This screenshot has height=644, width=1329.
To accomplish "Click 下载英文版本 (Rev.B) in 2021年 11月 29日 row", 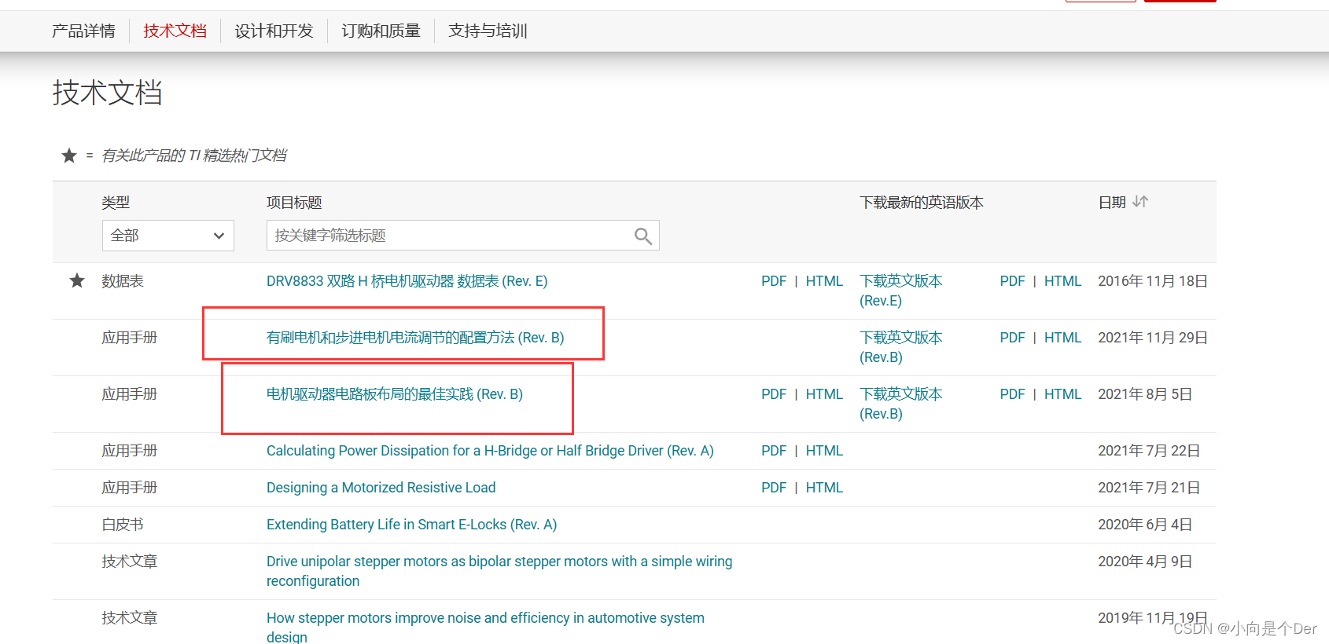I will (901, 347).
